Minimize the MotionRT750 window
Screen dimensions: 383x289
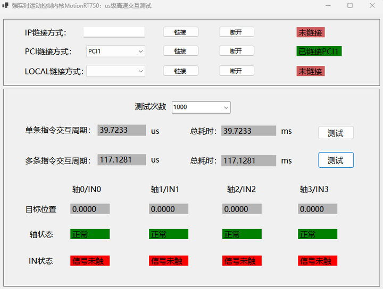328,5
